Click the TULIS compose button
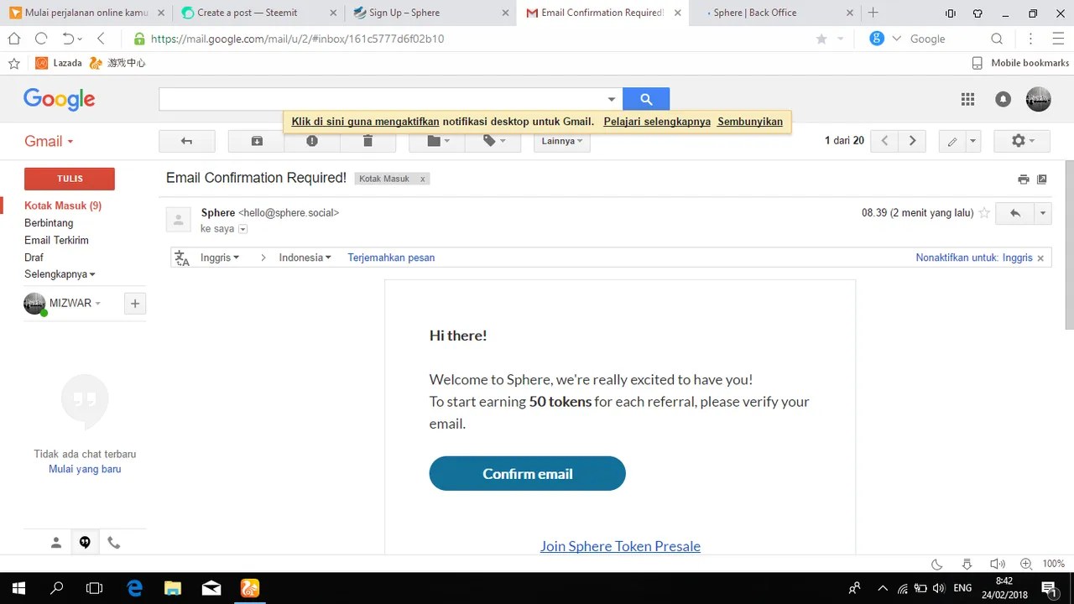 click(70, 179)
